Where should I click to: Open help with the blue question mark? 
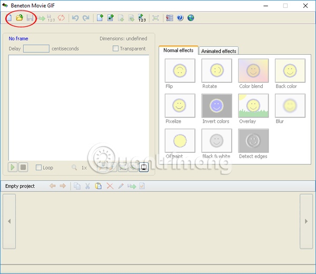point(180,18)
